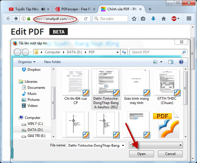Open Music library in sidebar

(x=29, y=94)
